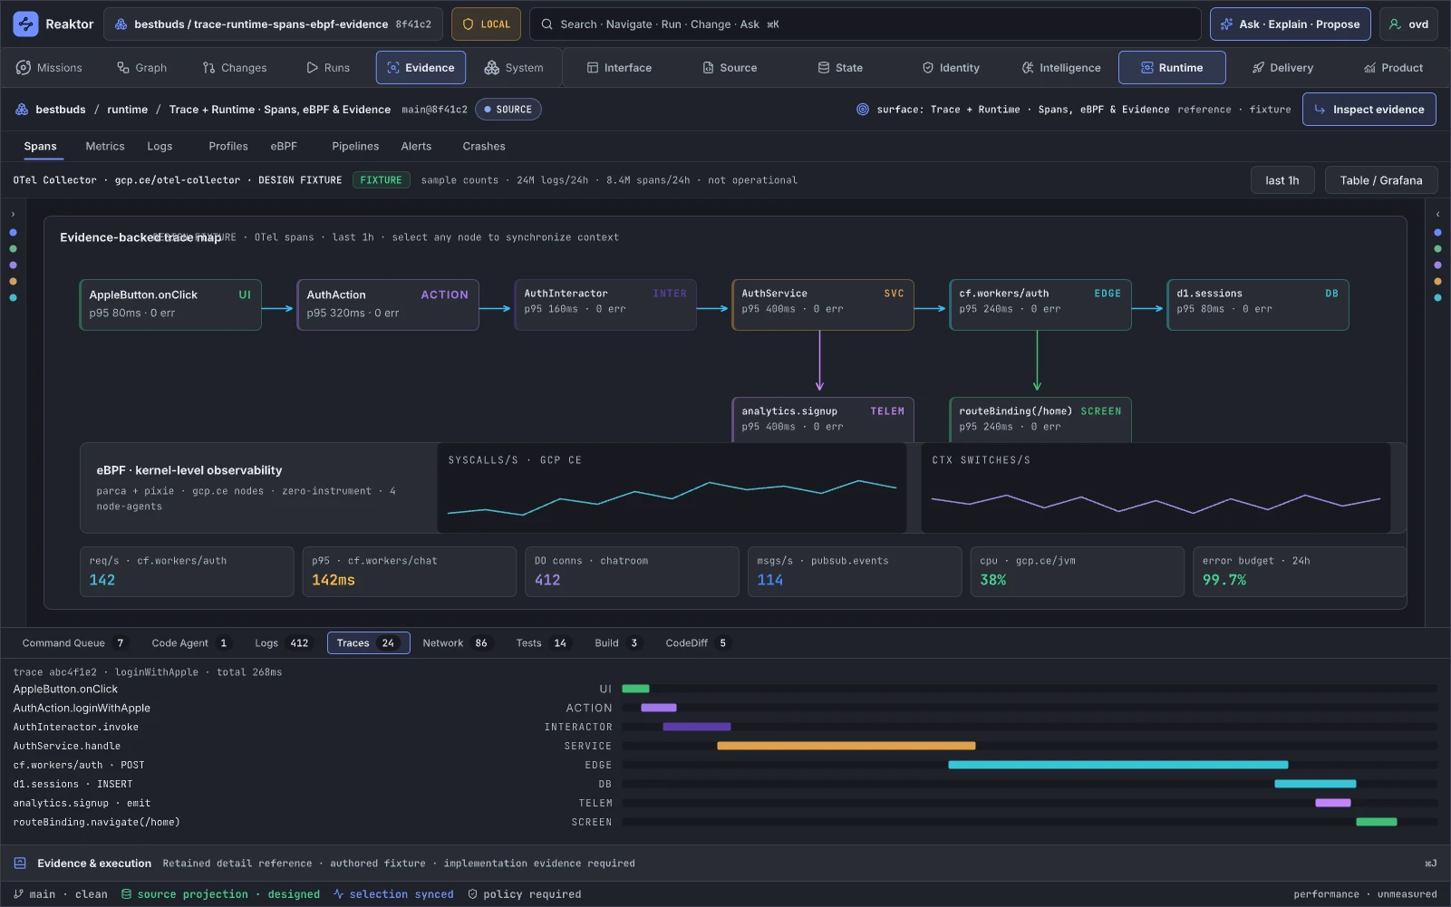Select the cf.workers/auth EDGE node
1451x907 pixels.
(1040, 304)
